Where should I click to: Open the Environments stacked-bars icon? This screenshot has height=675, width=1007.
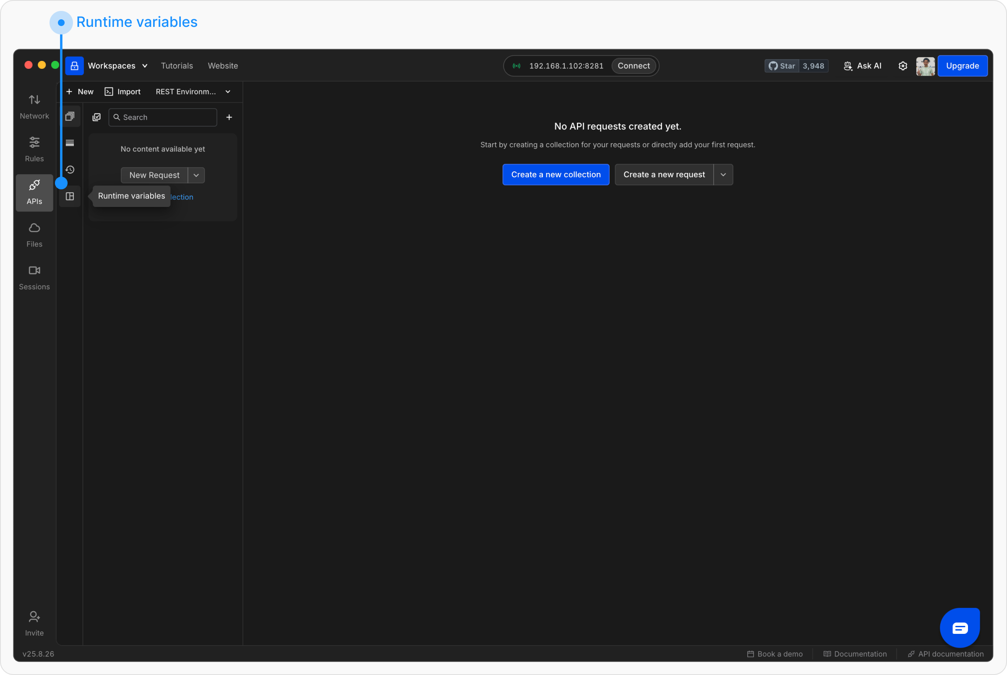[70, 143]
